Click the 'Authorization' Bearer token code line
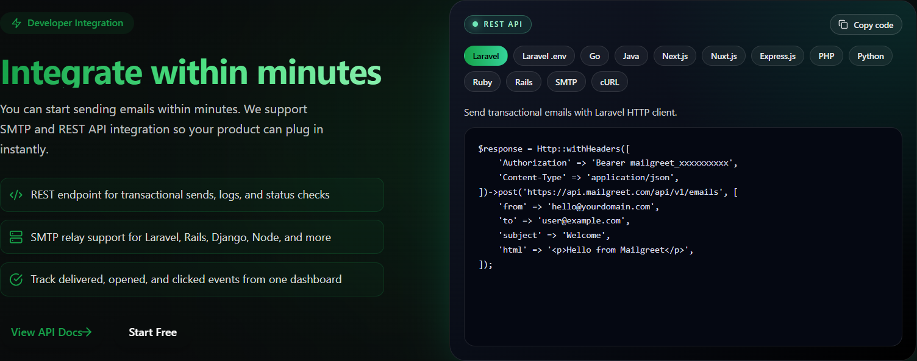 (618, 163)
